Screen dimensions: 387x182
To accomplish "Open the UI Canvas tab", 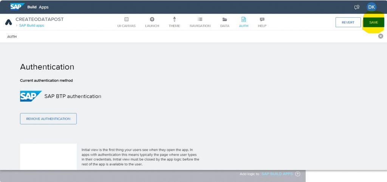I will 126,22.
